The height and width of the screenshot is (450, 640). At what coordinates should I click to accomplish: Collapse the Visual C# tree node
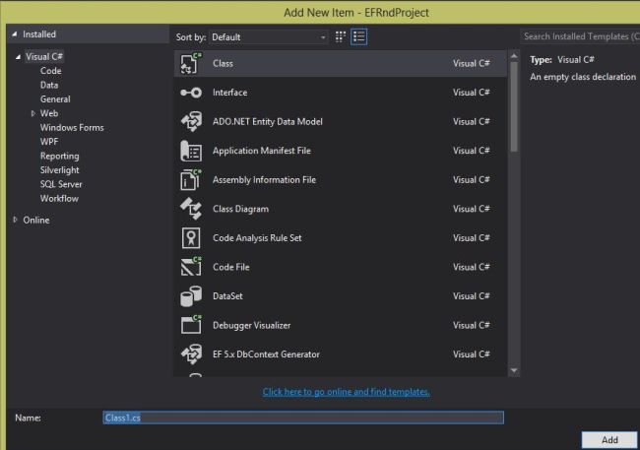[18, 57]
